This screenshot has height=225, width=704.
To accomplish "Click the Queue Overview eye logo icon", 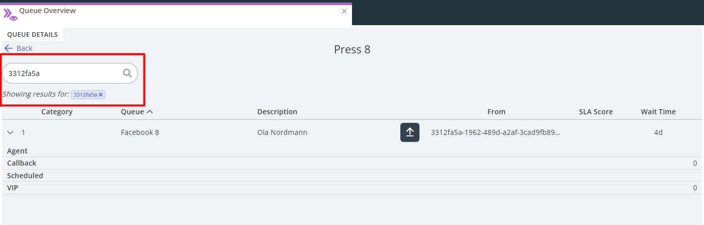I will tap(10, 14).
